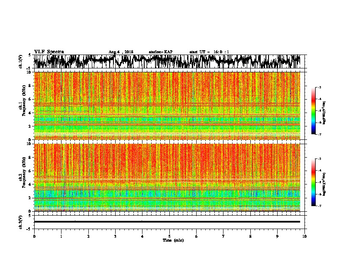Click time axis tick label '5'
This screenshot has width=343, height=265.
click(169, 236)
